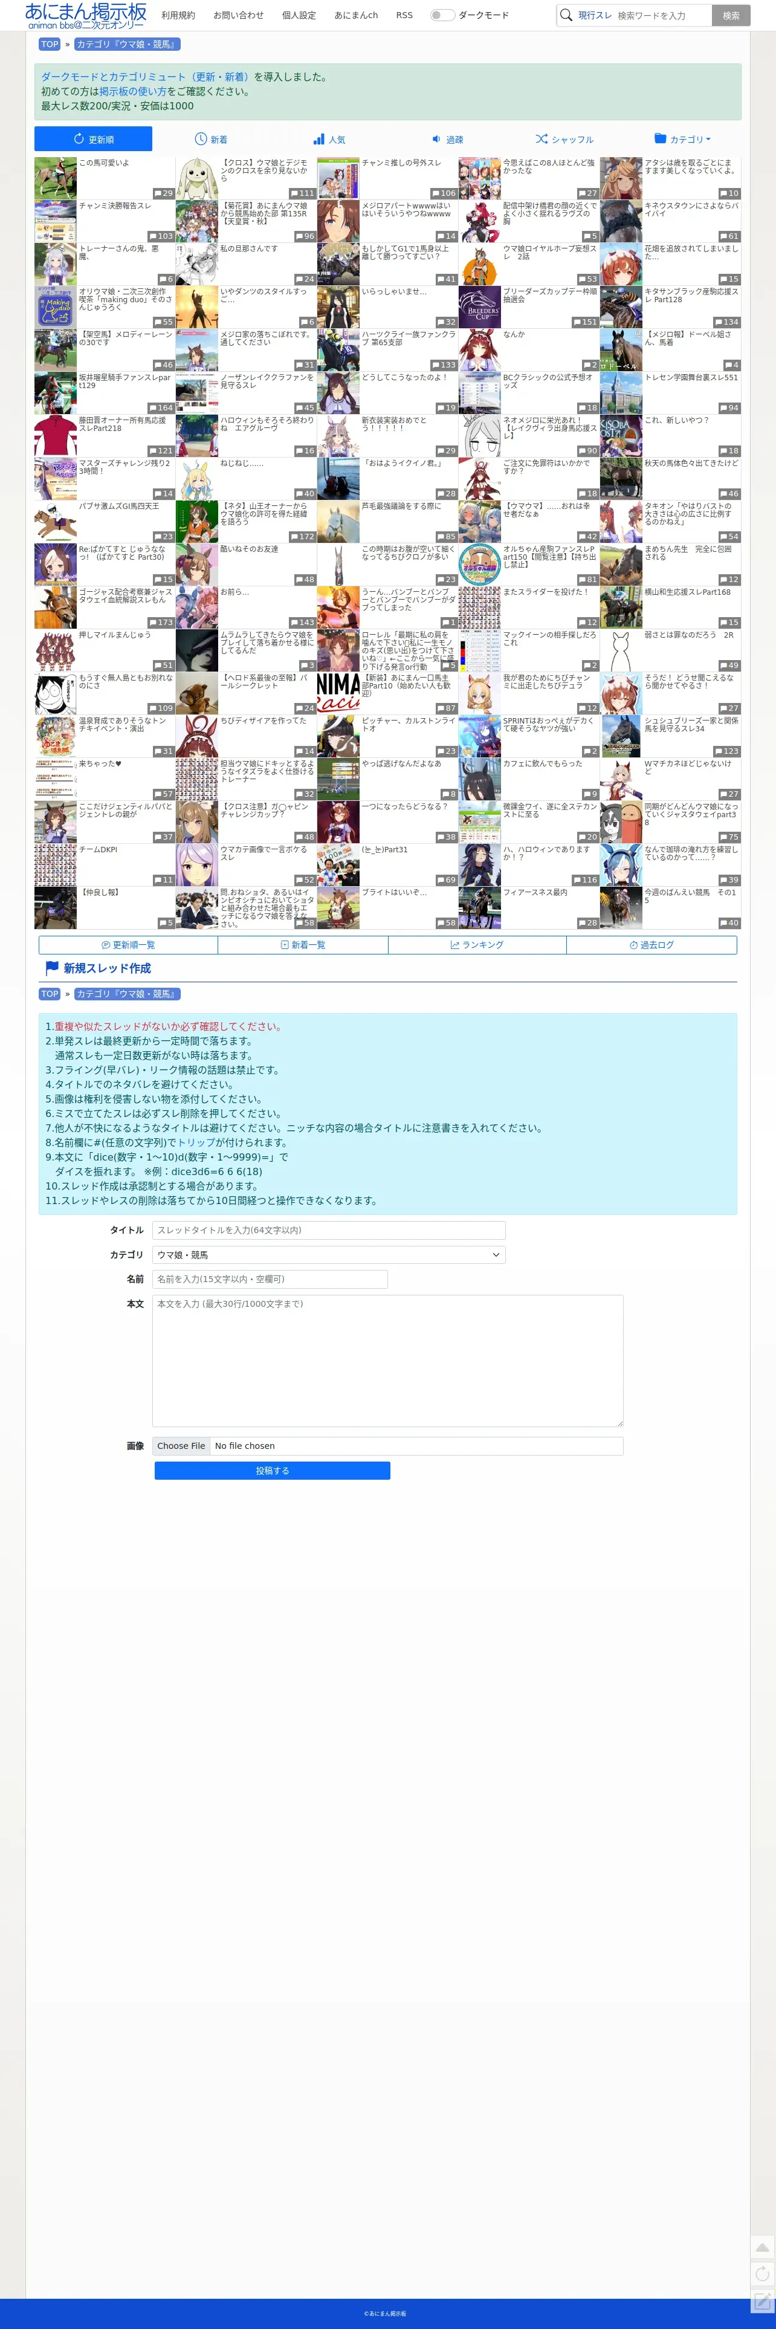776x2329 pixels.
Task: Click the floating page reload icon
Action: point(763,2274)
